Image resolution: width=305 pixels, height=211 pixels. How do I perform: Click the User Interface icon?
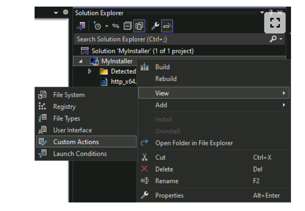coord(42,130)
